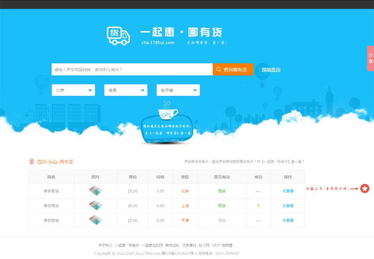The width and height of the screenshot is (374, 259).
Task: Click the 精确查询 precise search link
Action: coord(271,70)
